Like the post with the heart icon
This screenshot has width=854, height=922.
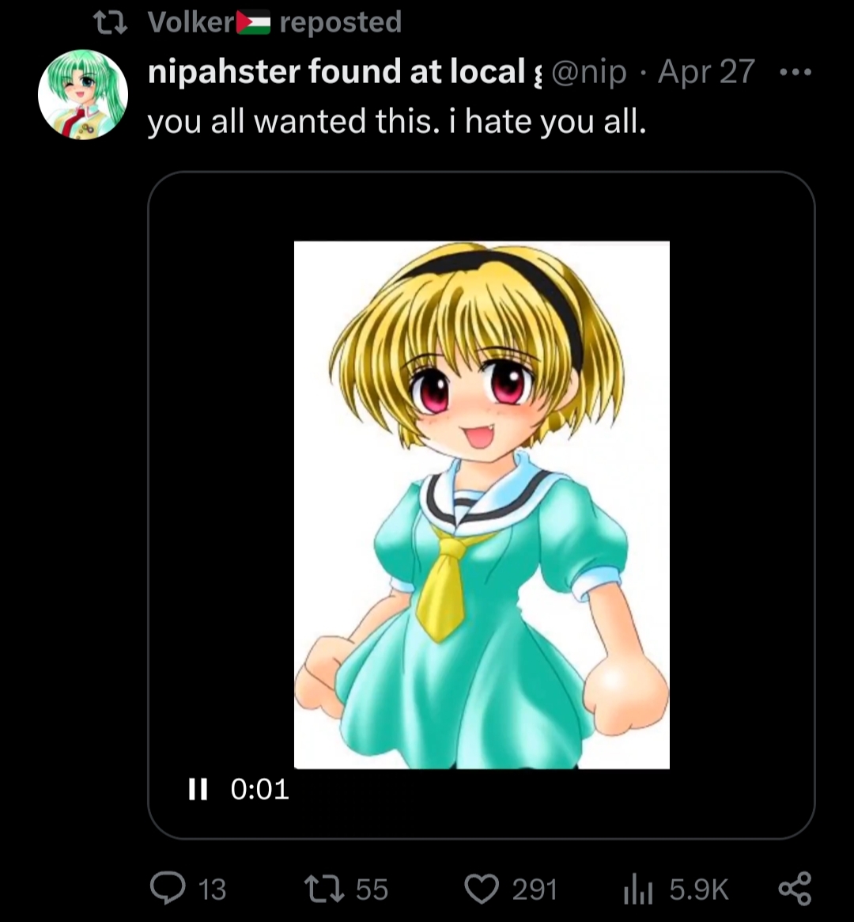(x=482, y=889)
